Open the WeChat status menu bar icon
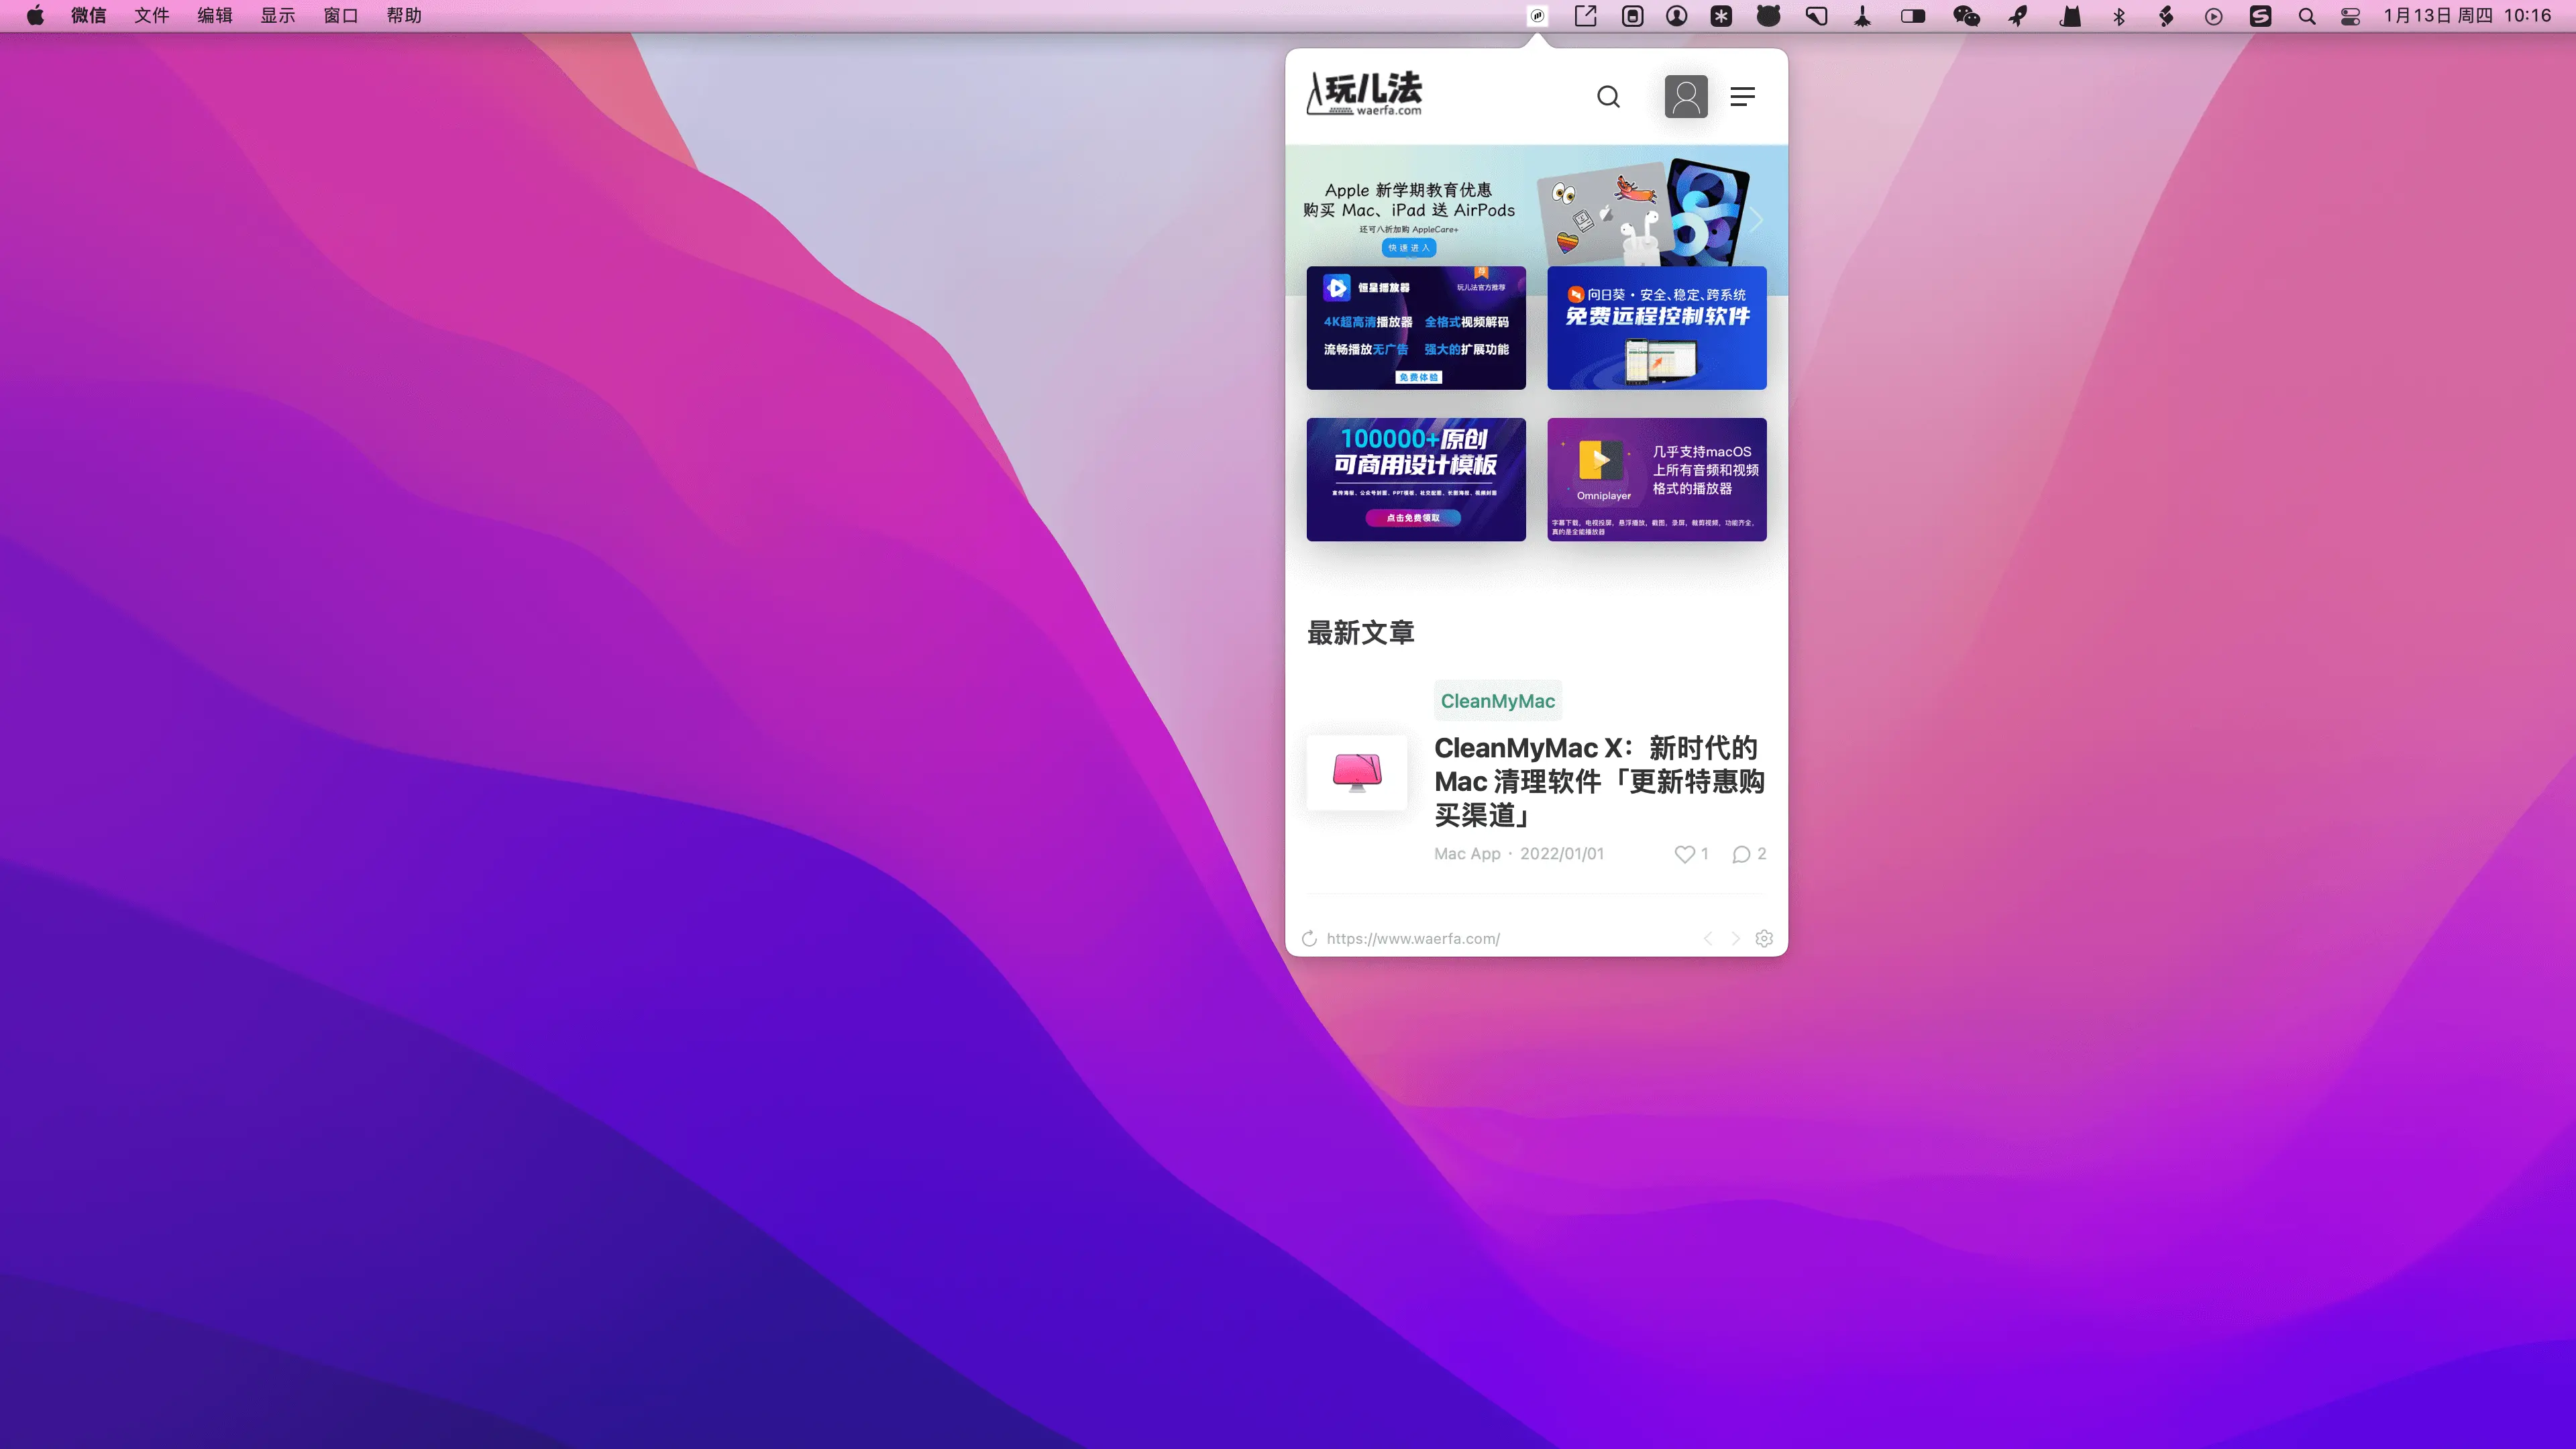The image size is (2576, 1449). (1967, 16)
